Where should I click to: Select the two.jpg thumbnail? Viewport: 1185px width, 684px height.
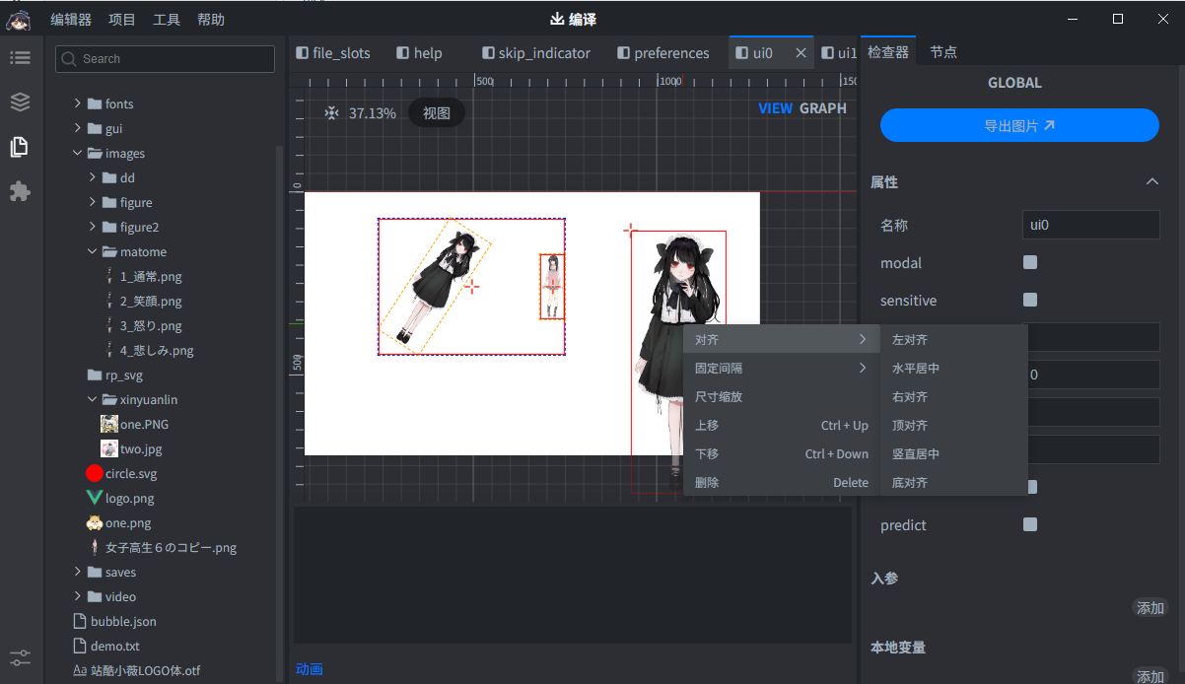109,448
